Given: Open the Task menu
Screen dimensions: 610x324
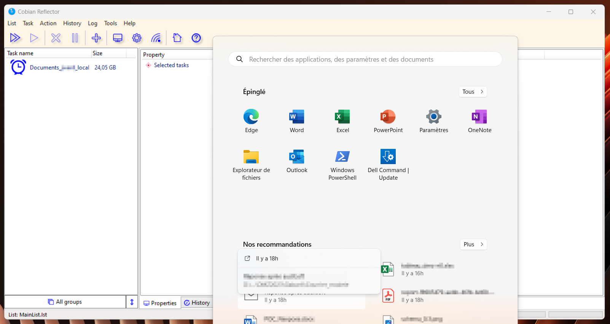Looking at the screenshot, I should coord(28,23).
